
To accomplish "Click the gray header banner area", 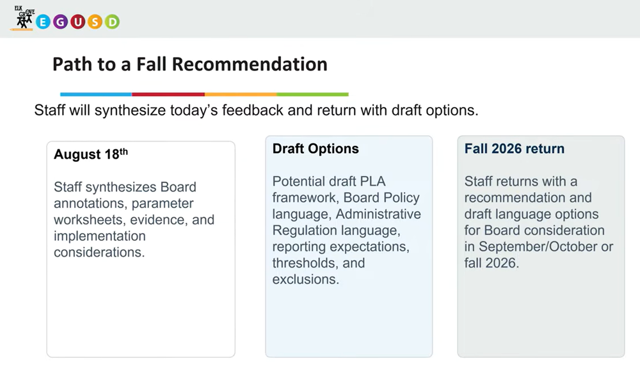I will click(367, 19).
